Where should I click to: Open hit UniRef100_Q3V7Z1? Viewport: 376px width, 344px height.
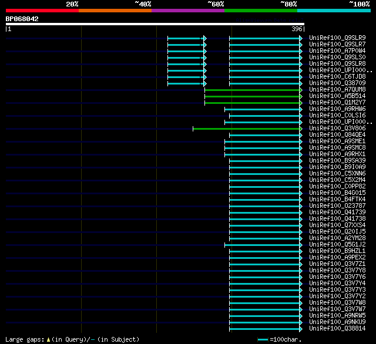337,264
